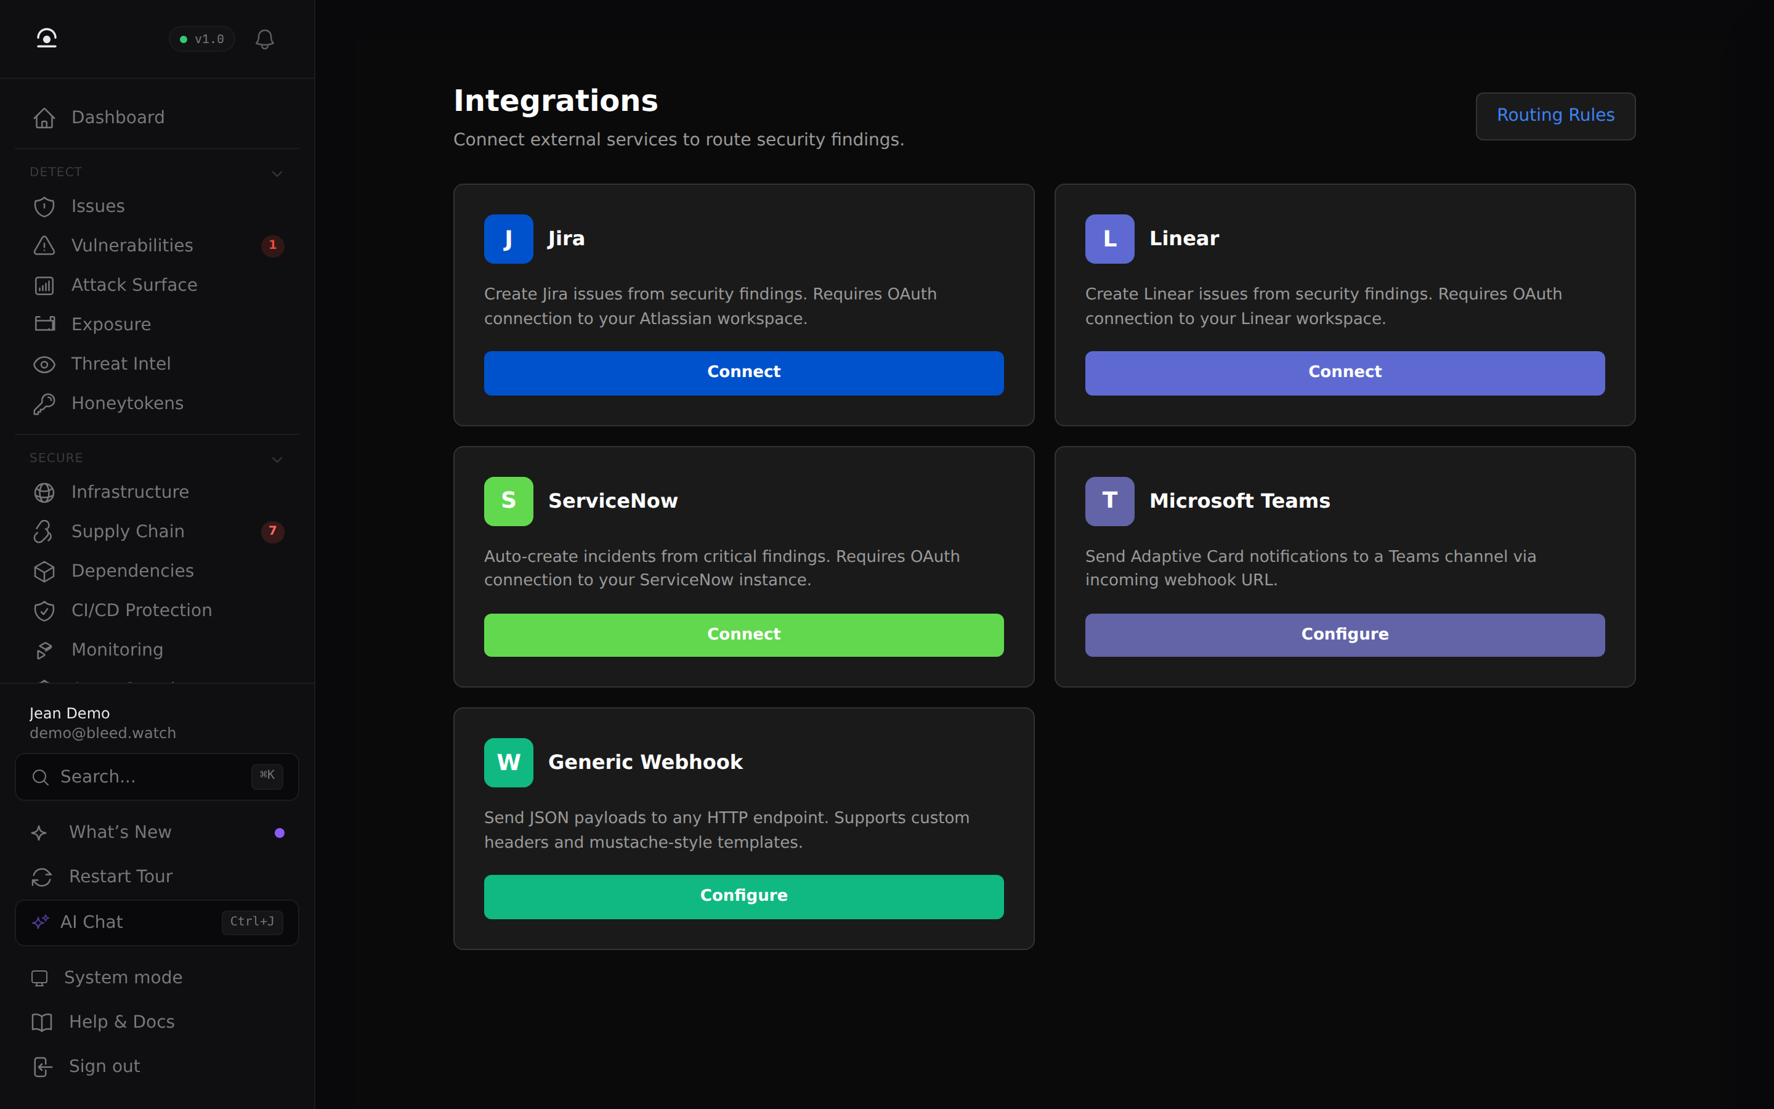The width and height of the screenshot is (1774, 1109).
Task: Click the CI/CD Protection shield icon
Action: coord(45,611)
